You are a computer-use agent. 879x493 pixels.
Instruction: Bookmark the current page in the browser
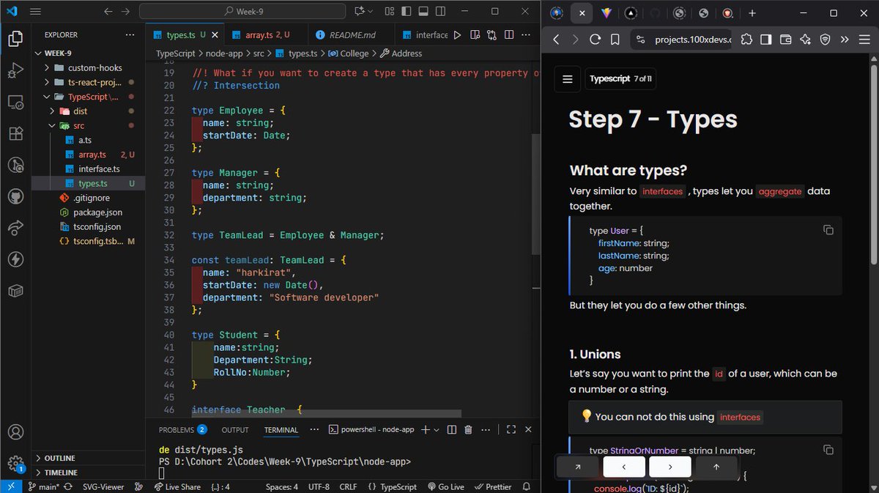[615, 40]
